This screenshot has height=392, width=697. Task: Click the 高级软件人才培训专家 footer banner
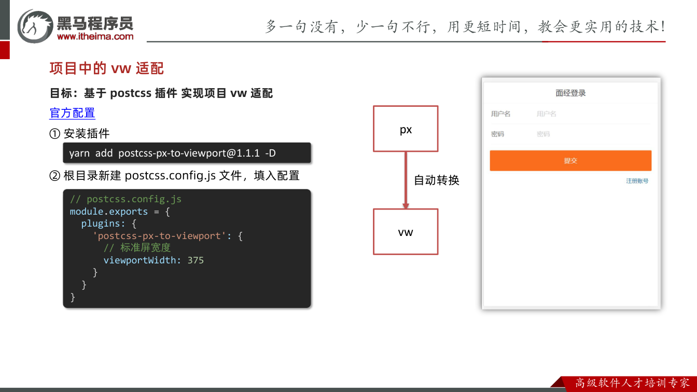pyautogui.click(x=632, y=383)
